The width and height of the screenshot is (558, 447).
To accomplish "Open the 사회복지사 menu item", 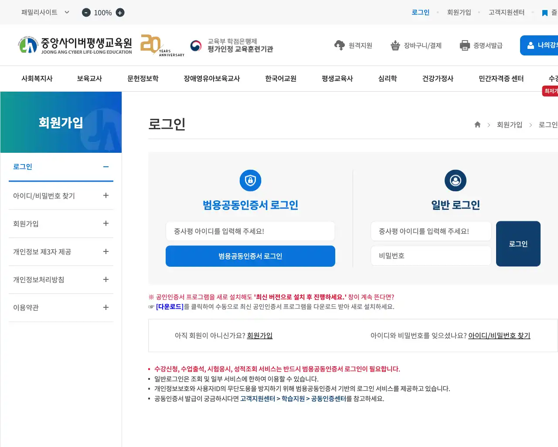I will [37, 79].
